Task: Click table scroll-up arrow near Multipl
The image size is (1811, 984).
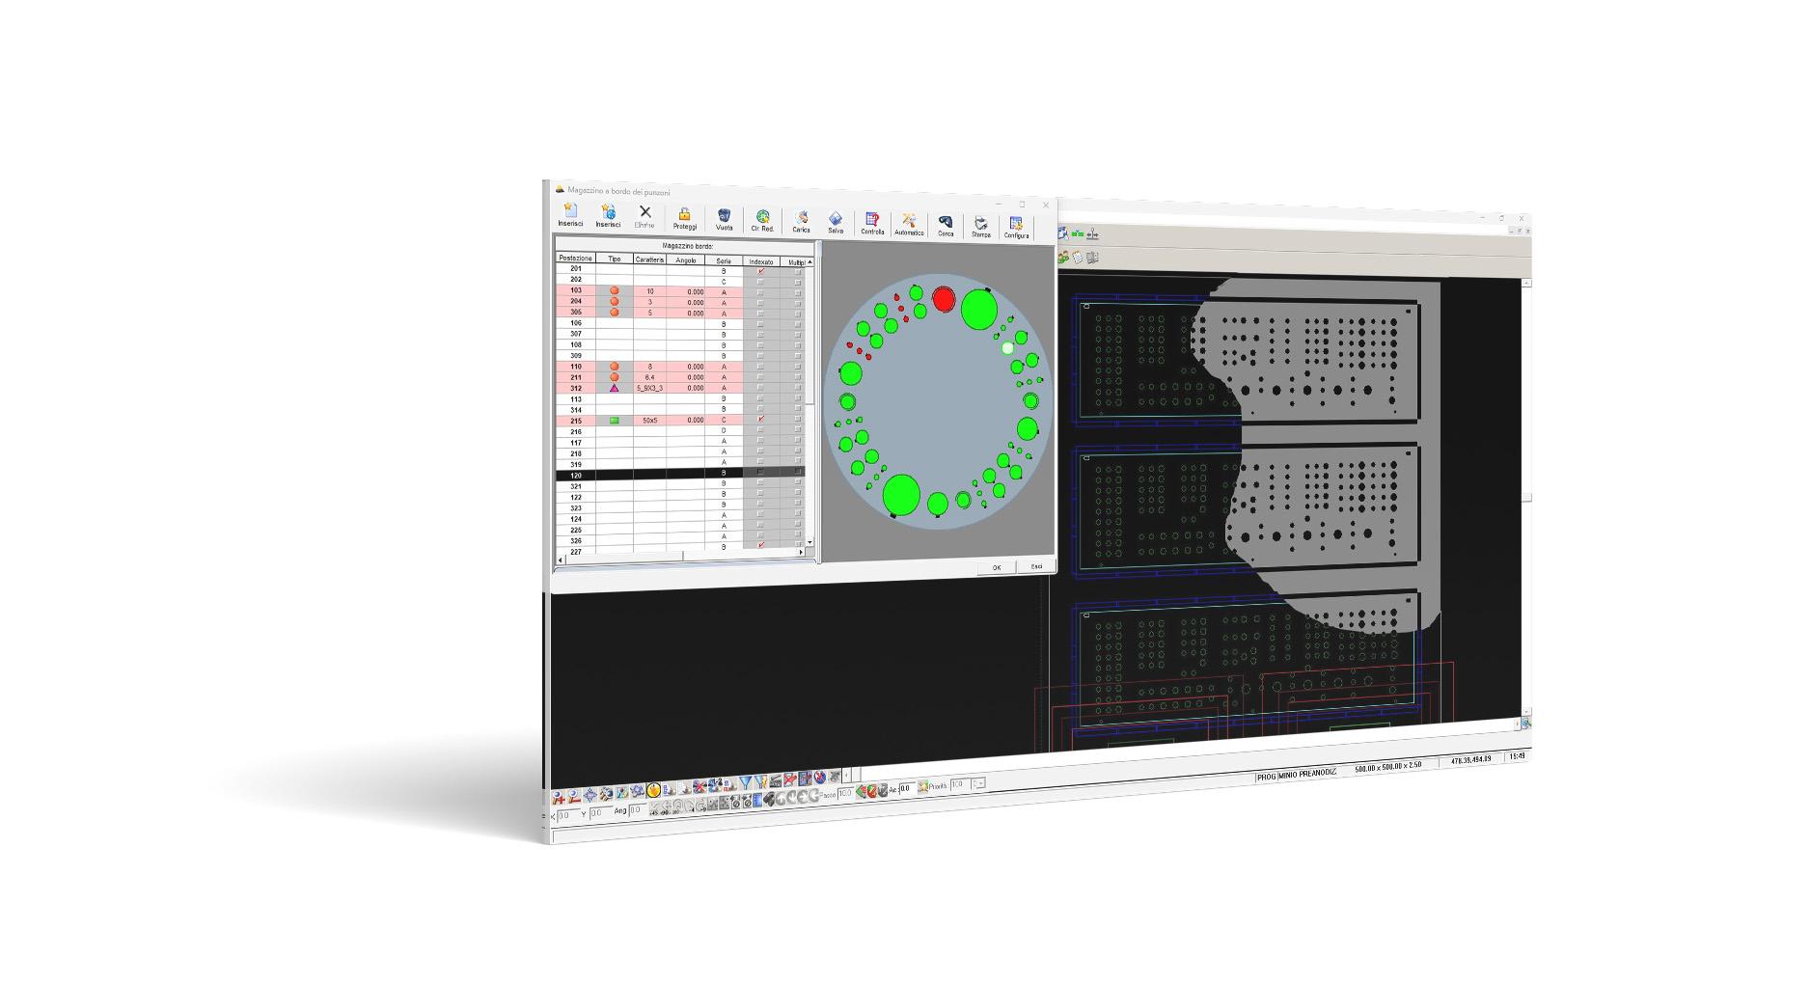Action: click(x=809, y=261)
